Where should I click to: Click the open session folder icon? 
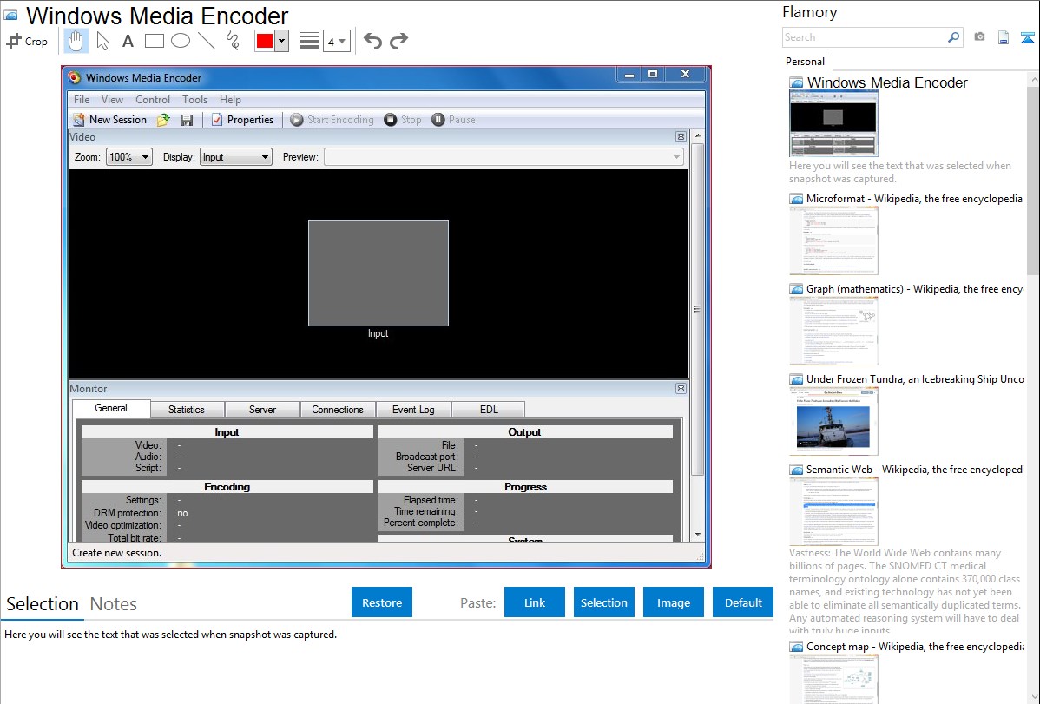pos(163,120)
